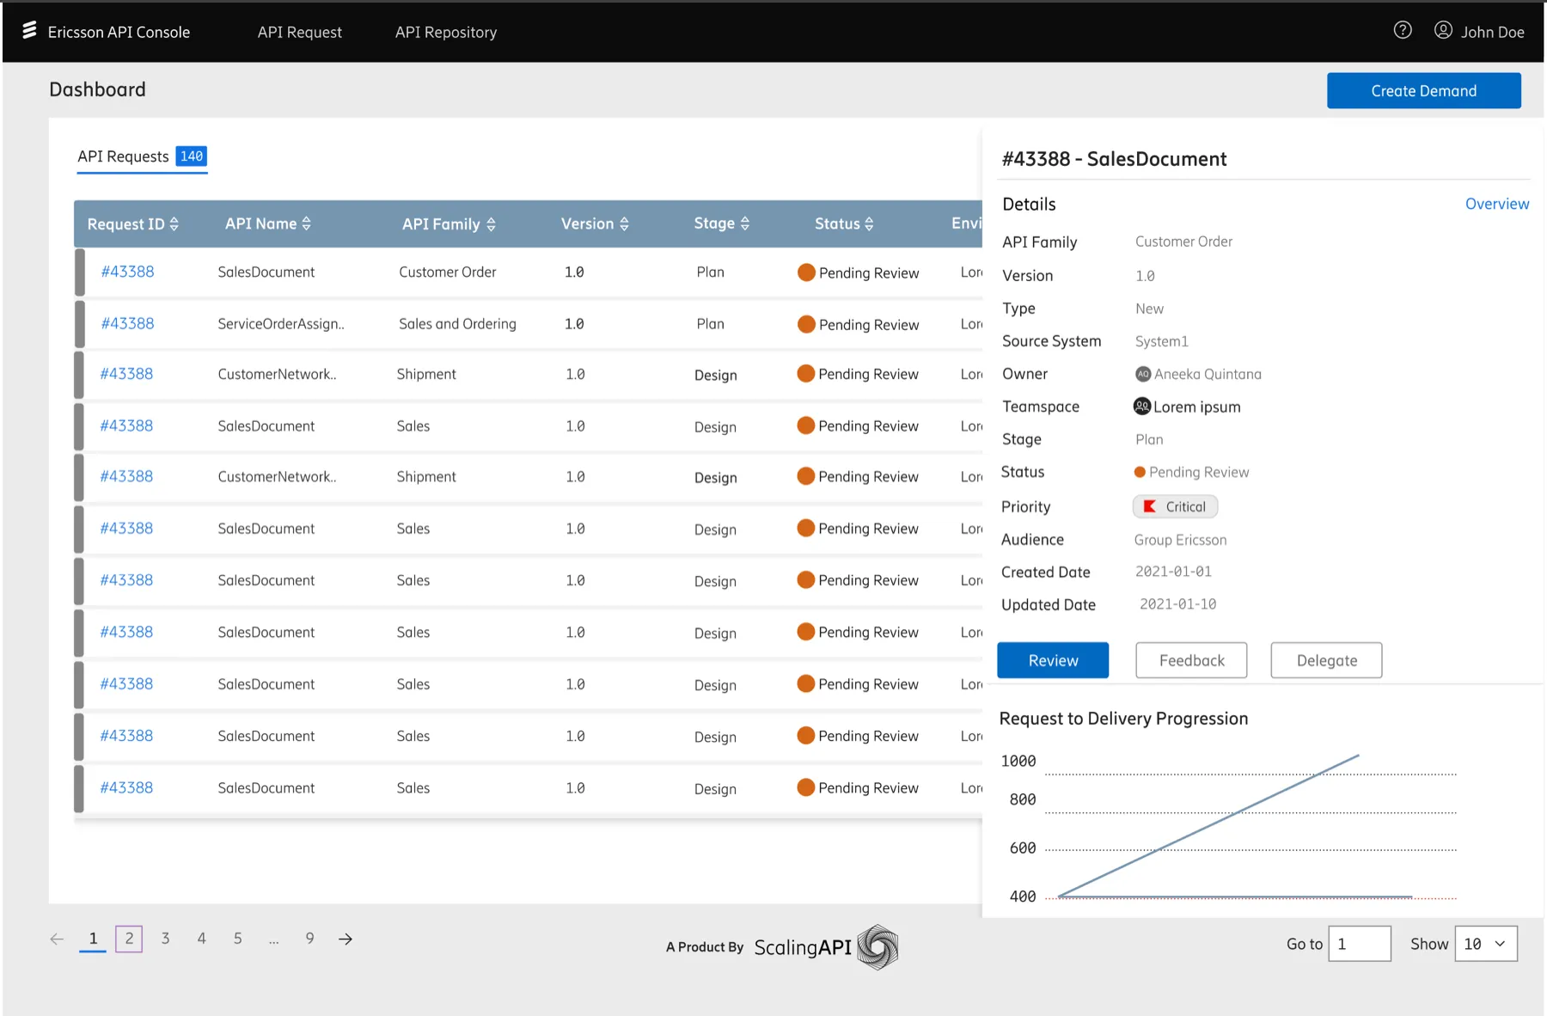Sort by Stage column arrows
Viewport: 1547px width, 1016px height.
(745, 223)
